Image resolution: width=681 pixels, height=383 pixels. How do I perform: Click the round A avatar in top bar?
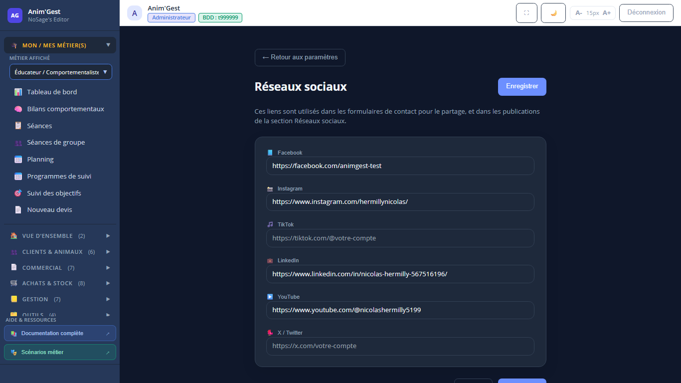pyautogui.click(x=135, y=13)
